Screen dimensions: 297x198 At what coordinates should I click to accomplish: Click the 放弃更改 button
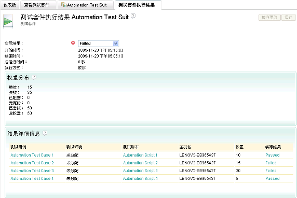pyautogui.click(x=269, y=18)
